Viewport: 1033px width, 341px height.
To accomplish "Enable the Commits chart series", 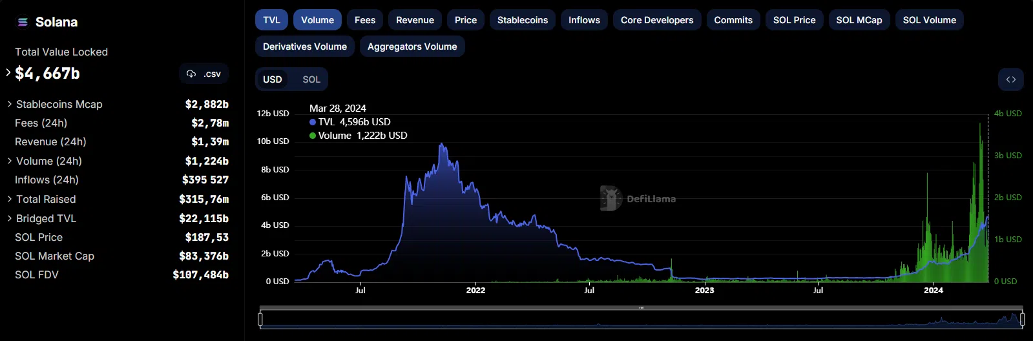I will coord(733,20).
